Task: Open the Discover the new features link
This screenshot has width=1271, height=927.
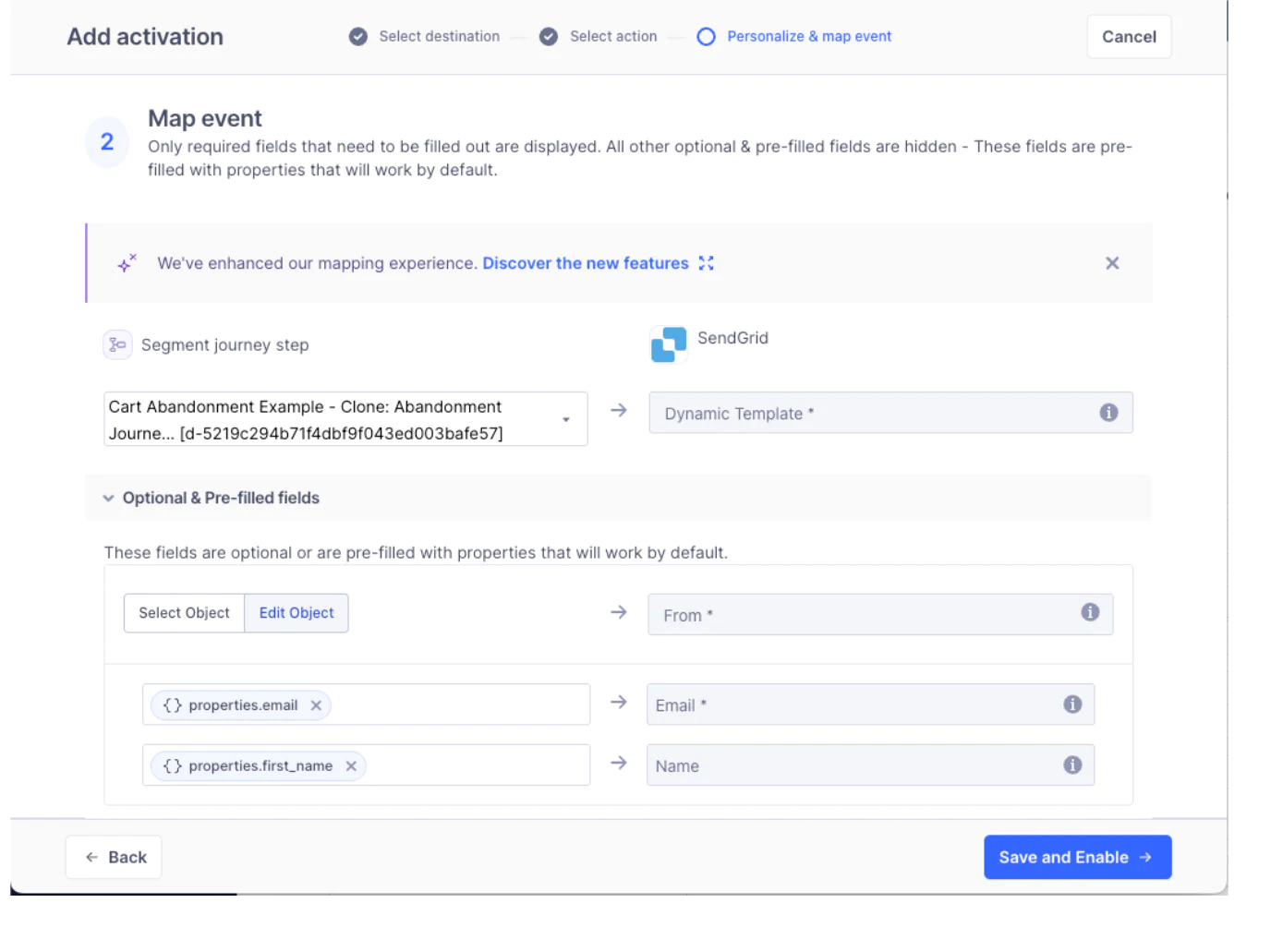Action: [586, 263]
